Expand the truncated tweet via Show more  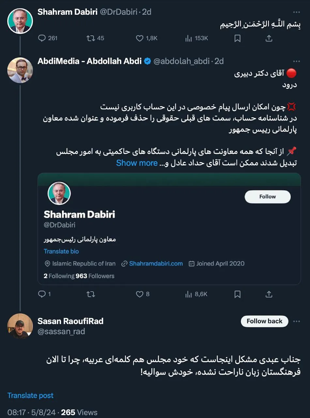point(137,163)
